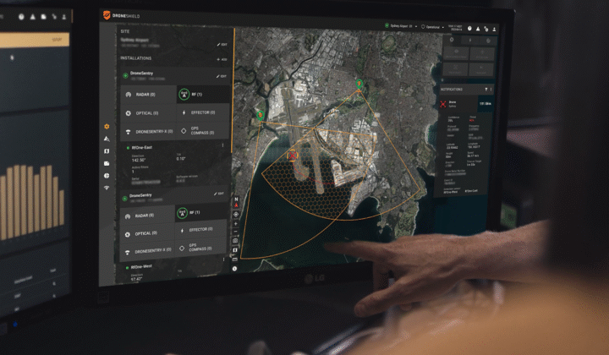This screenshot has width=609, height=355.
Task: Toggle the second DroneSentry status indicator
Action: pyautogui.click(x=124, y=199)
